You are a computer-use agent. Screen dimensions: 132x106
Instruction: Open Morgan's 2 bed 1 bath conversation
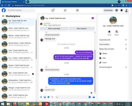pos(18,89)
